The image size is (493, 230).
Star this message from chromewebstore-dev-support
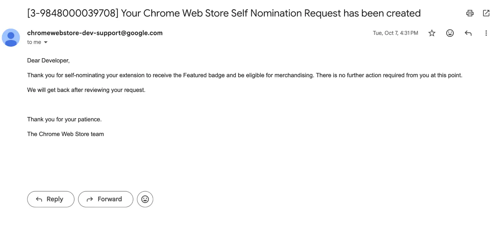(432, 33)
